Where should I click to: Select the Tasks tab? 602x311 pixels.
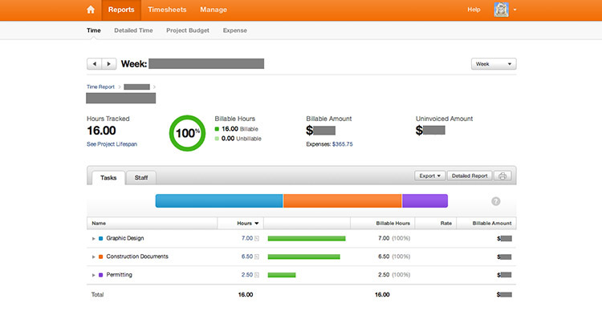(x=108, y=178)
